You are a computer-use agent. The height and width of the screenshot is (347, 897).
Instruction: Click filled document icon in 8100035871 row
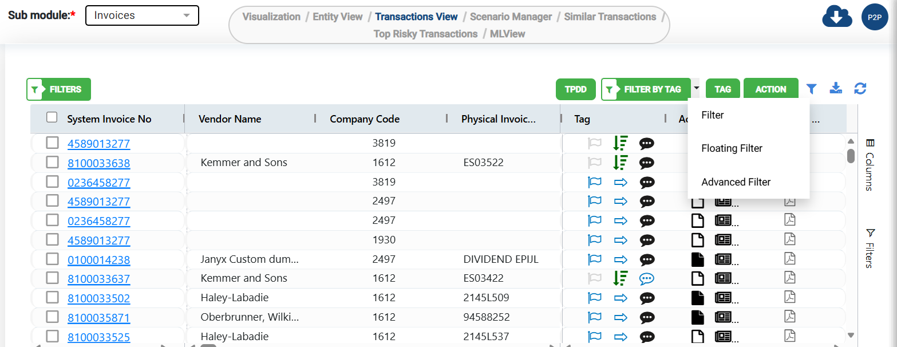(697, 317)
